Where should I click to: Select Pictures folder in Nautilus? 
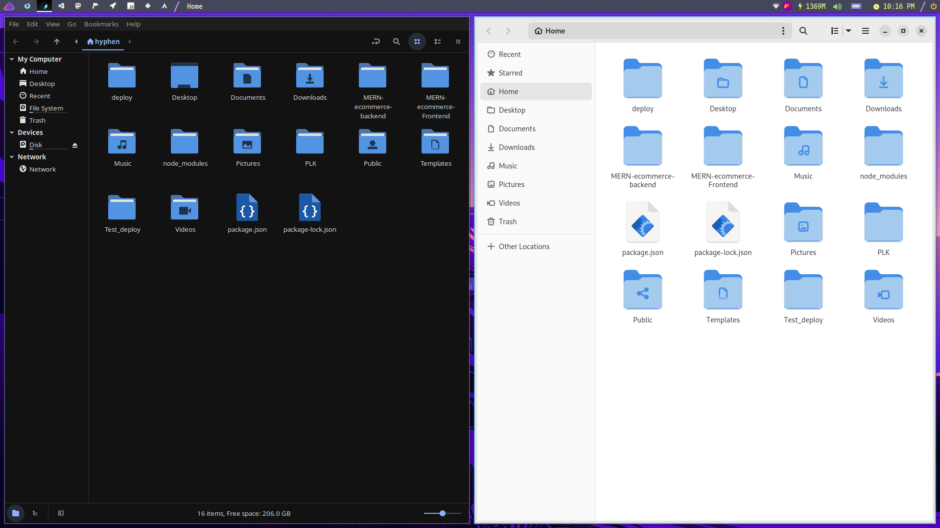click(x=803, y=229)
